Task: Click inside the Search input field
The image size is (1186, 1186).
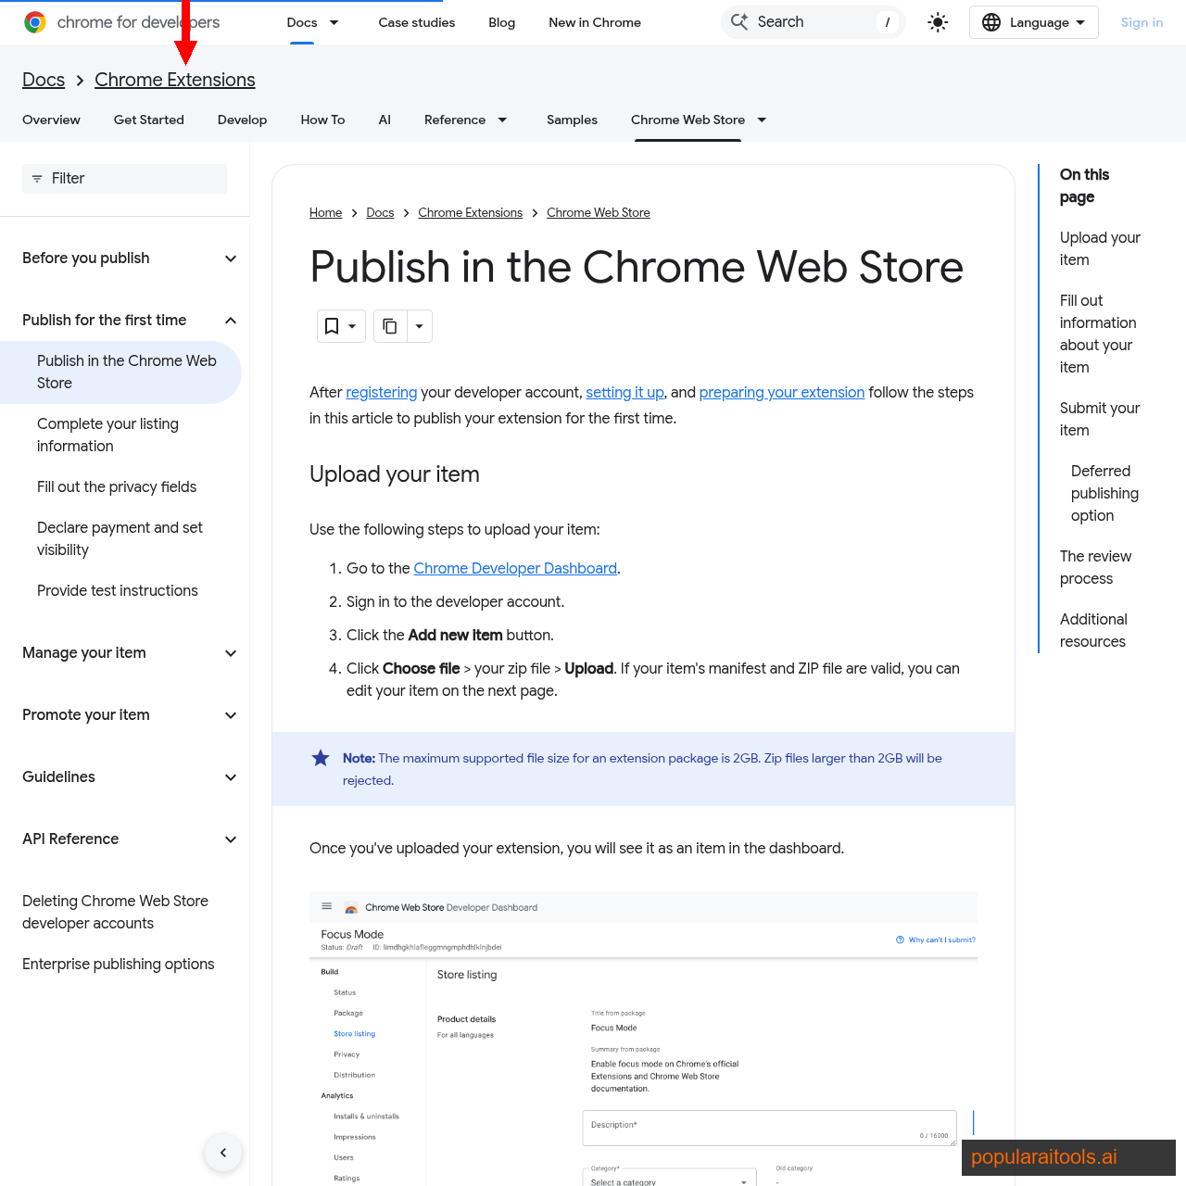Action: pyautogui.click(x=815, y=21)
